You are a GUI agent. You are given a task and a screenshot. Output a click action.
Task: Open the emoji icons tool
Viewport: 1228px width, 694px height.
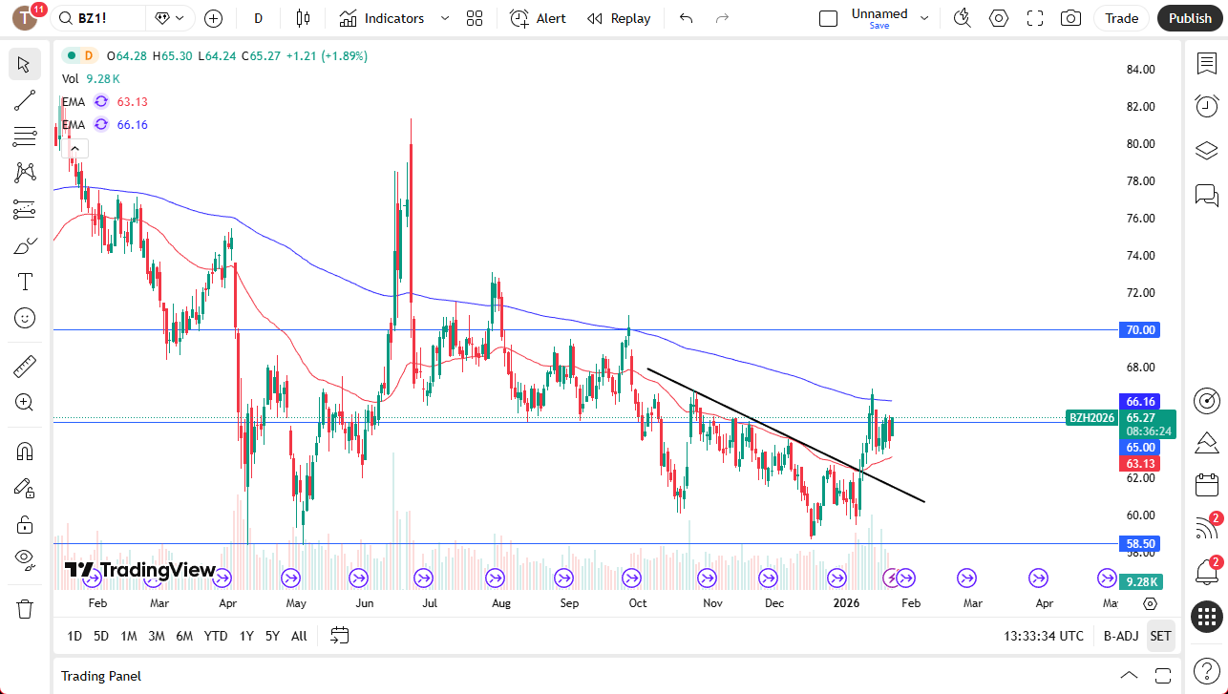click(x=25, y=318)
